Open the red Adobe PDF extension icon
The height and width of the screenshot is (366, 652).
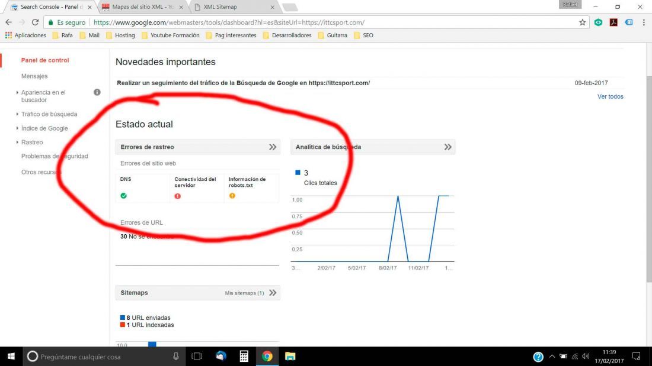[x=613, y=22]
